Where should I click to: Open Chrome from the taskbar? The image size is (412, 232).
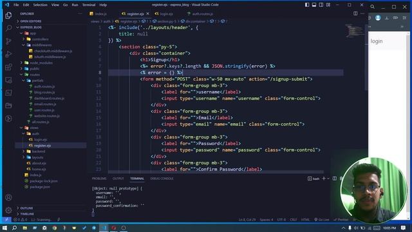54,227
